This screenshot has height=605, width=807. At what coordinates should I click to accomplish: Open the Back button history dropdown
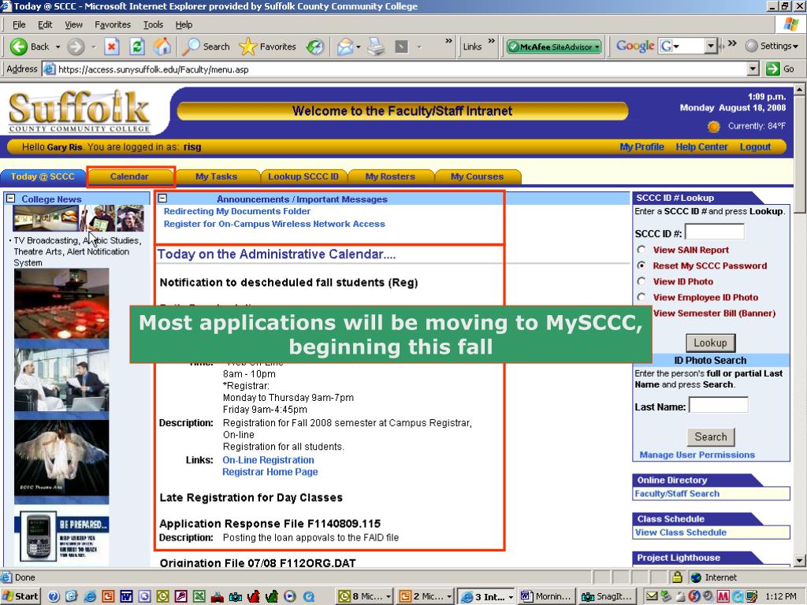pyautogui.click(x=58, y=46)
